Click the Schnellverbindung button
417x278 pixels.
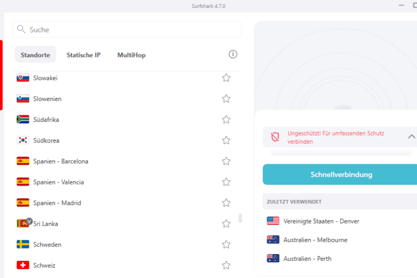[341, 174]
